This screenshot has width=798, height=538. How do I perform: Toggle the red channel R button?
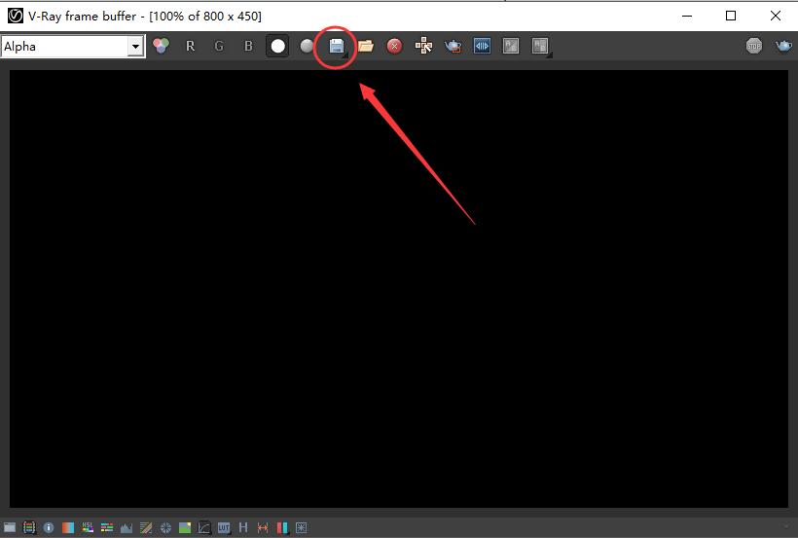191,47
